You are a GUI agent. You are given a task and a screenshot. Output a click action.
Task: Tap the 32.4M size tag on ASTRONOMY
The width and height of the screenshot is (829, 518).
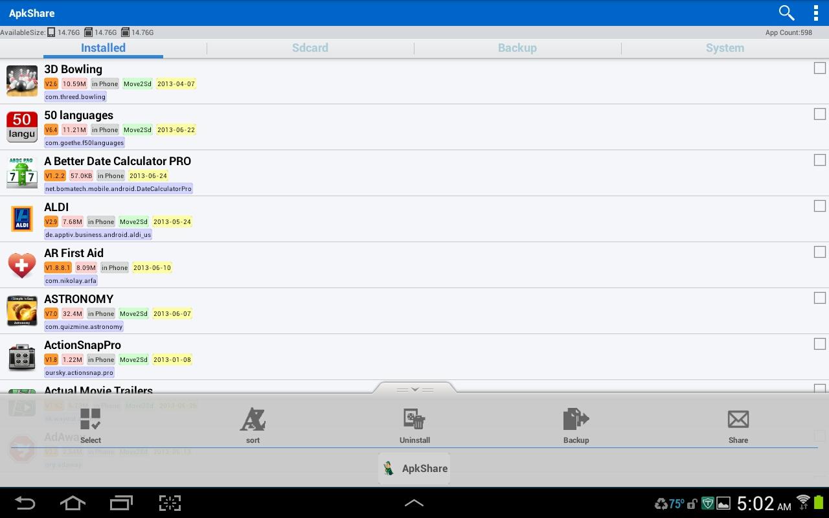[x=73, y=313]
